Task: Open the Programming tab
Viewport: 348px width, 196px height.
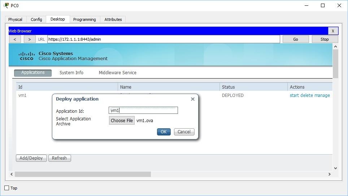Action: click(x=84, y=19)
